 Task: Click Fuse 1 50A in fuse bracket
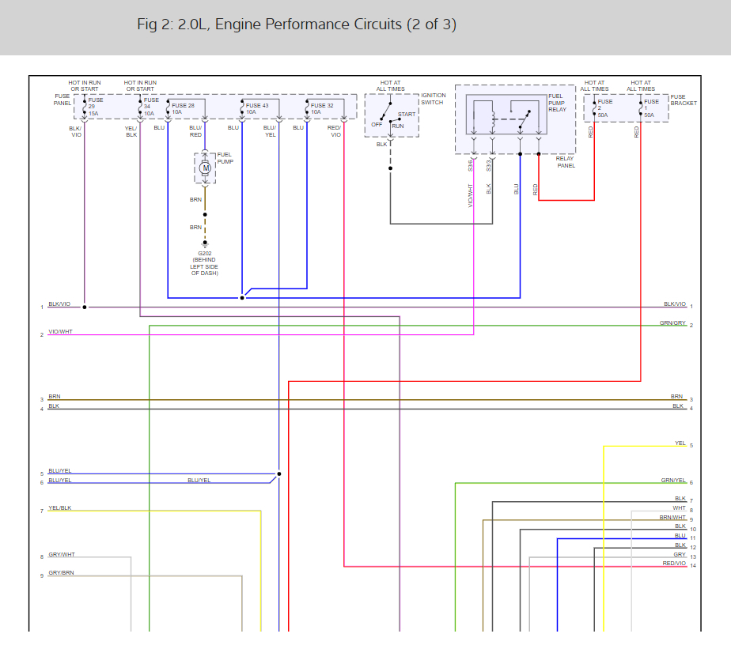click(x=641, y=108)
